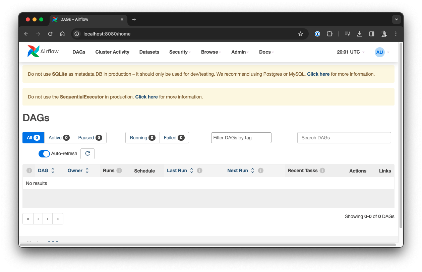Bookmark this page with star icon
This screenshot has height=272, width=422.
tap(300, 34)
